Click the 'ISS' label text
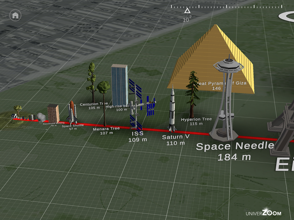 pos(138,133)
